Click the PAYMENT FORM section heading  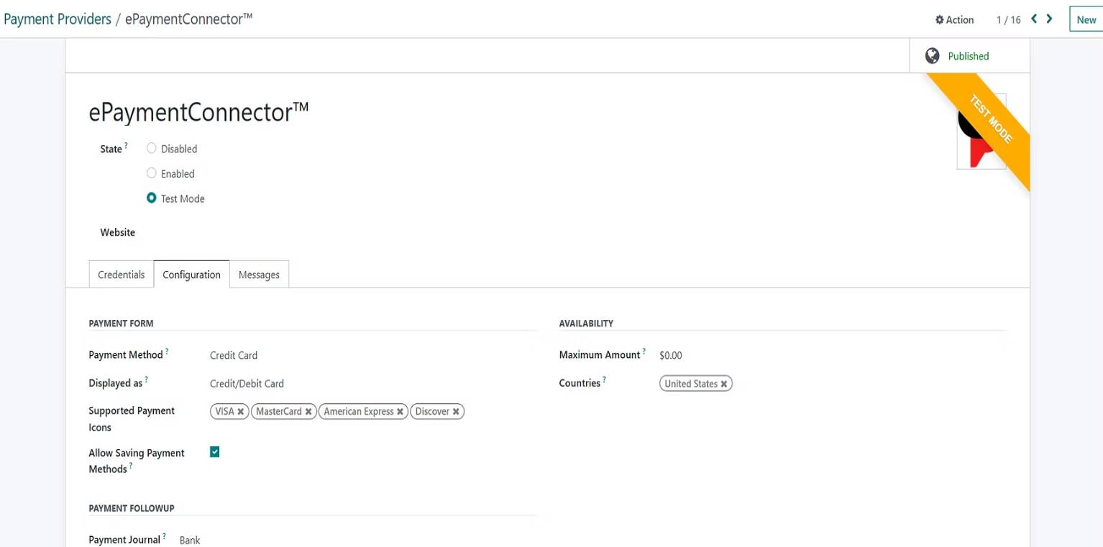[x=121, y=323]
